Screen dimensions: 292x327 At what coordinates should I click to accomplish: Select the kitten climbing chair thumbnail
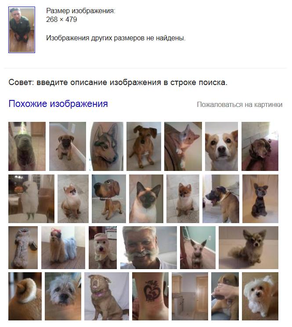pyautogui.click(x=183, y=146)
